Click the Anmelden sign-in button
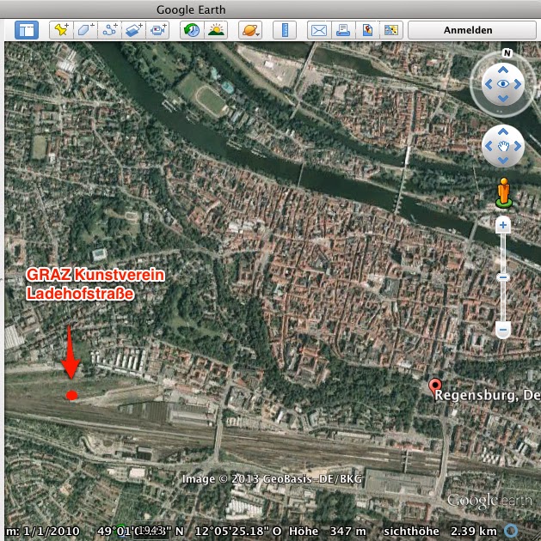Viewport: 541px width, 541px height. pos(472,30)
